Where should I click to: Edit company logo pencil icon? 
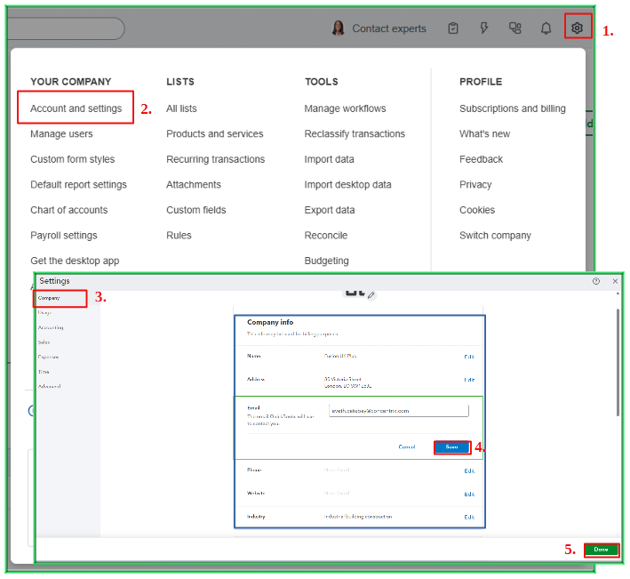pos(371,295)
